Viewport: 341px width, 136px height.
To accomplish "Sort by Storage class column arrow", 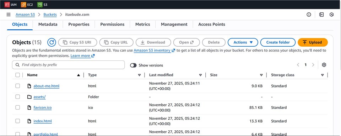I will [x=322, y=75].
